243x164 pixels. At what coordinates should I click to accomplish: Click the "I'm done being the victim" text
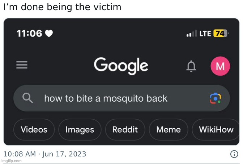(62, 7)
